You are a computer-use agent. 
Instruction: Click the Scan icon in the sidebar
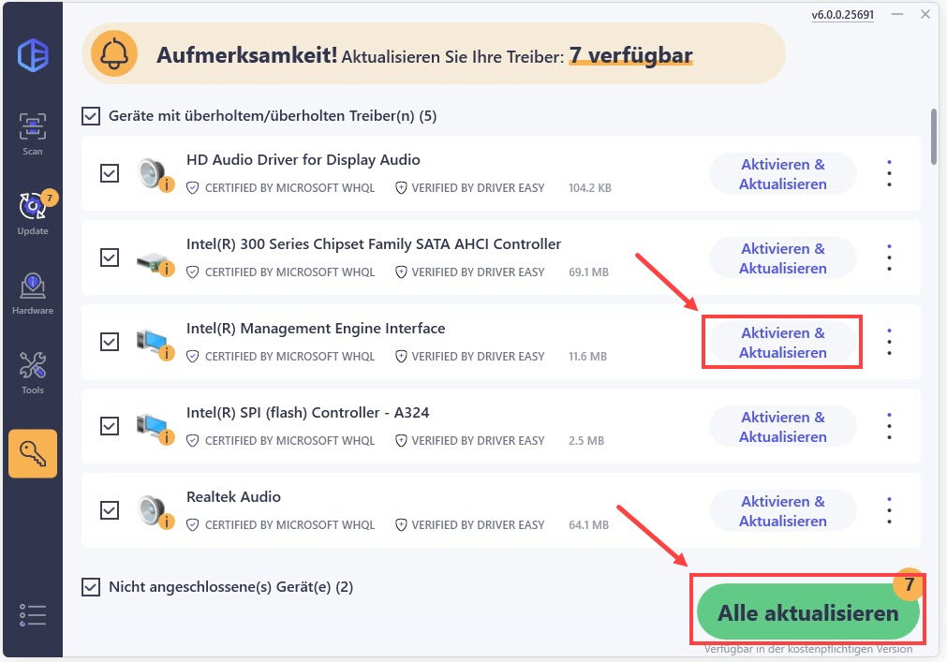point(32,123)
